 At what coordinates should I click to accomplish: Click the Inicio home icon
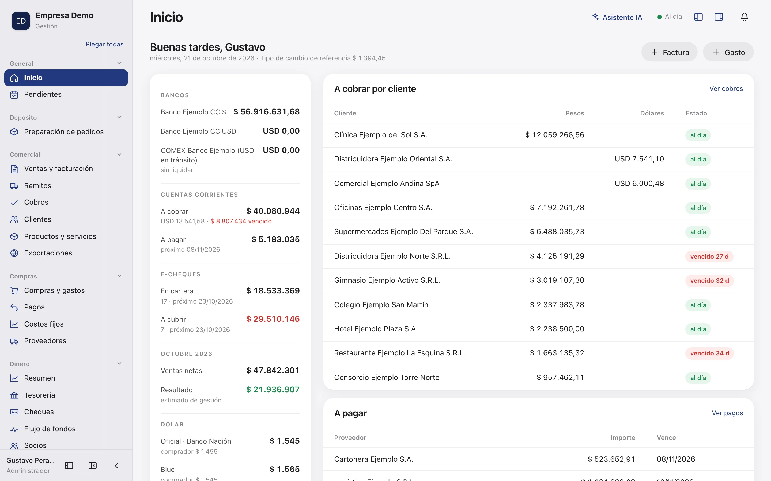click(14, 77)
